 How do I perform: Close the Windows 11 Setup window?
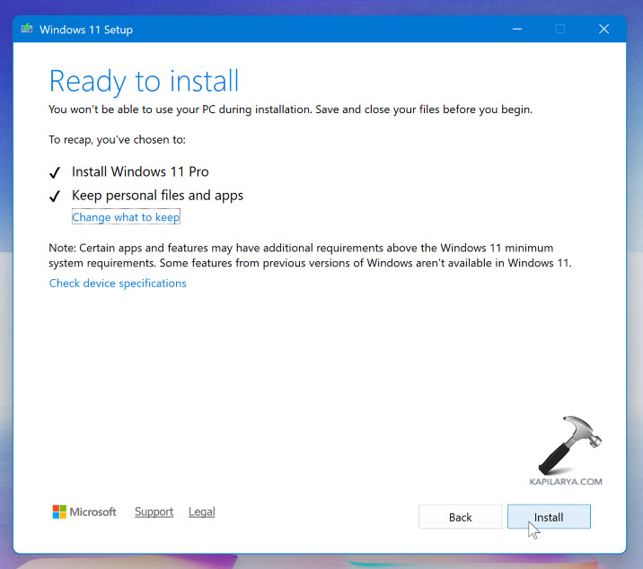[x=603, y=29]
